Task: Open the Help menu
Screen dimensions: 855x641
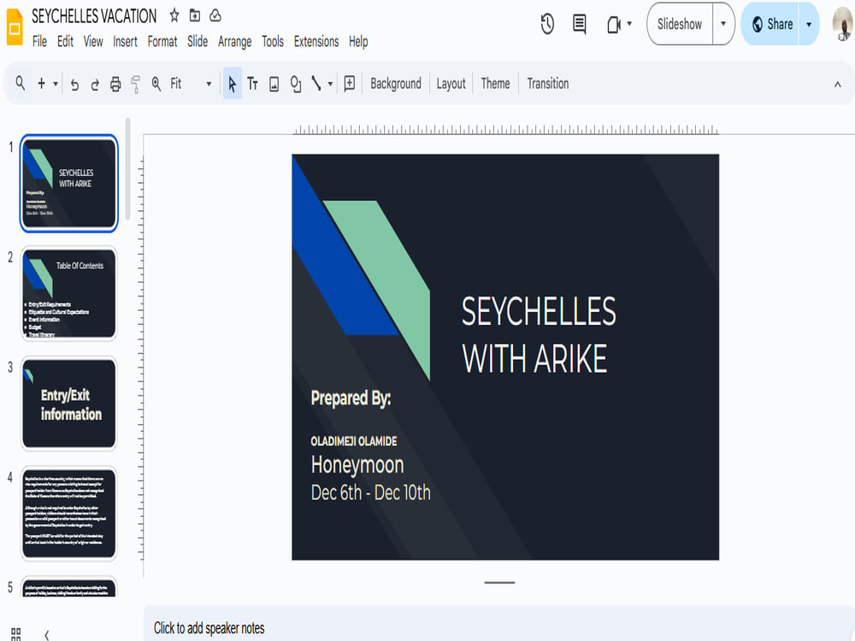Action: [358, 41]
